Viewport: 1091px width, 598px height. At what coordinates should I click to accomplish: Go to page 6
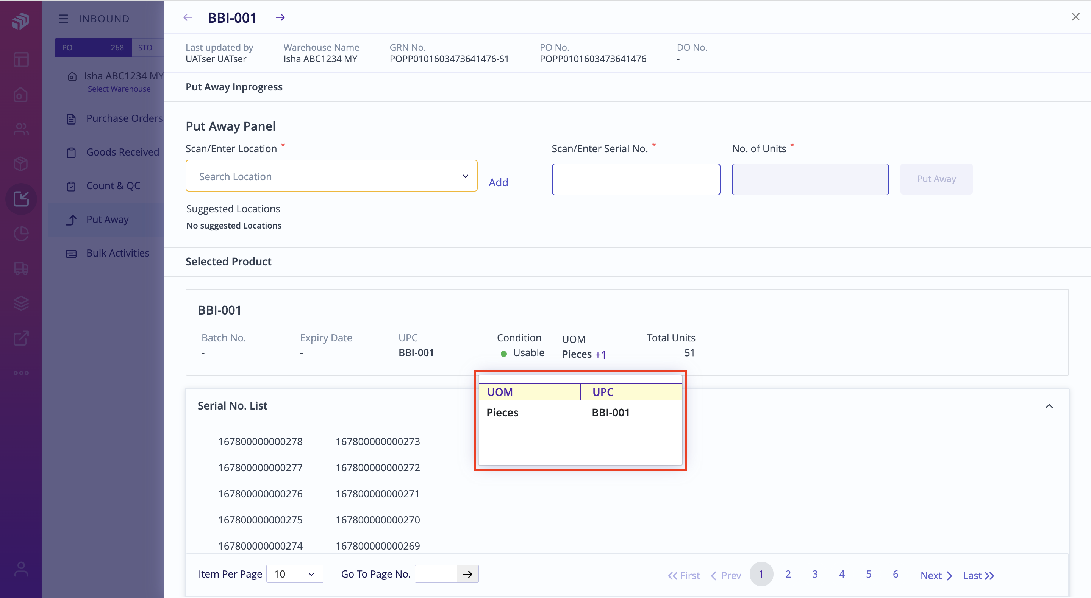(895, 574)
